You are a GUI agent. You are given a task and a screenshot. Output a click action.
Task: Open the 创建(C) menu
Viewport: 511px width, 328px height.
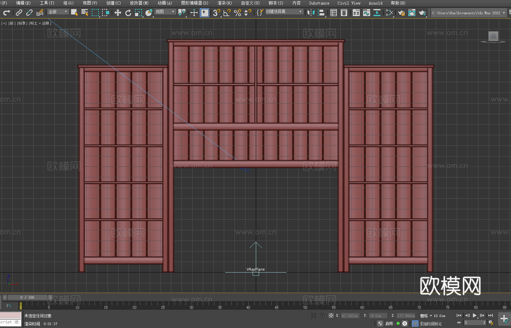coord(113,3)
